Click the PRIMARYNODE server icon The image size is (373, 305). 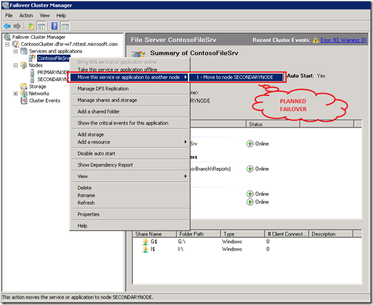[x=32, y=72]
